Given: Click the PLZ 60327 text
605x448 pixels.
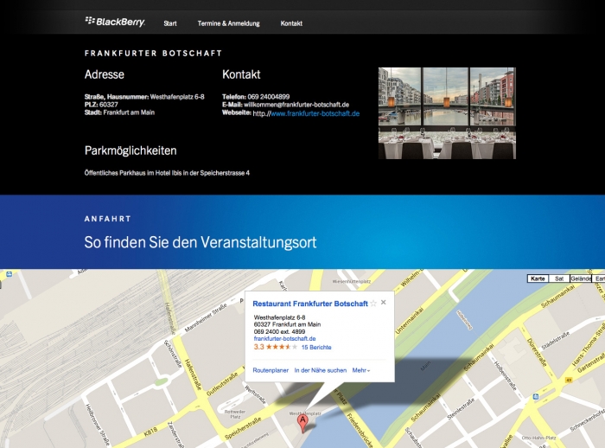Looking at the screenshot, I should (x=101, y=105).
